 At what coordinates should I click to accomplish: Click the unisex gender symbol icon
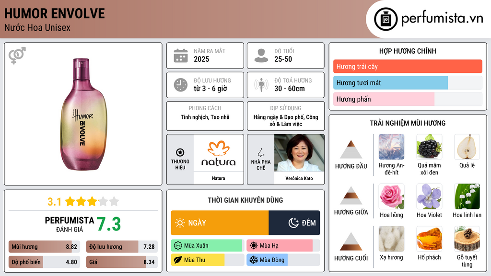click(x=17, y=56)
